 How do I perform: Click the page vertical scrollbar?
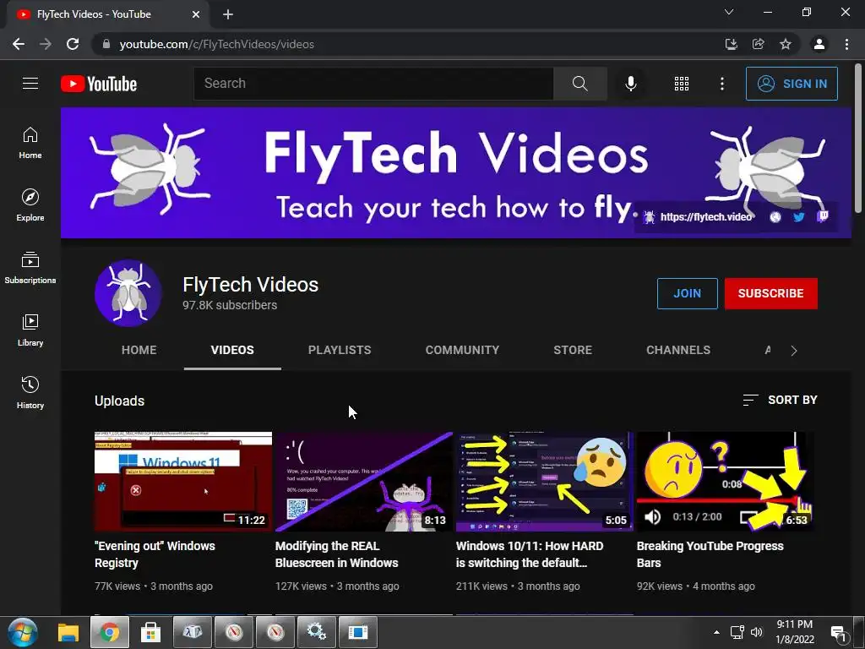858,138
